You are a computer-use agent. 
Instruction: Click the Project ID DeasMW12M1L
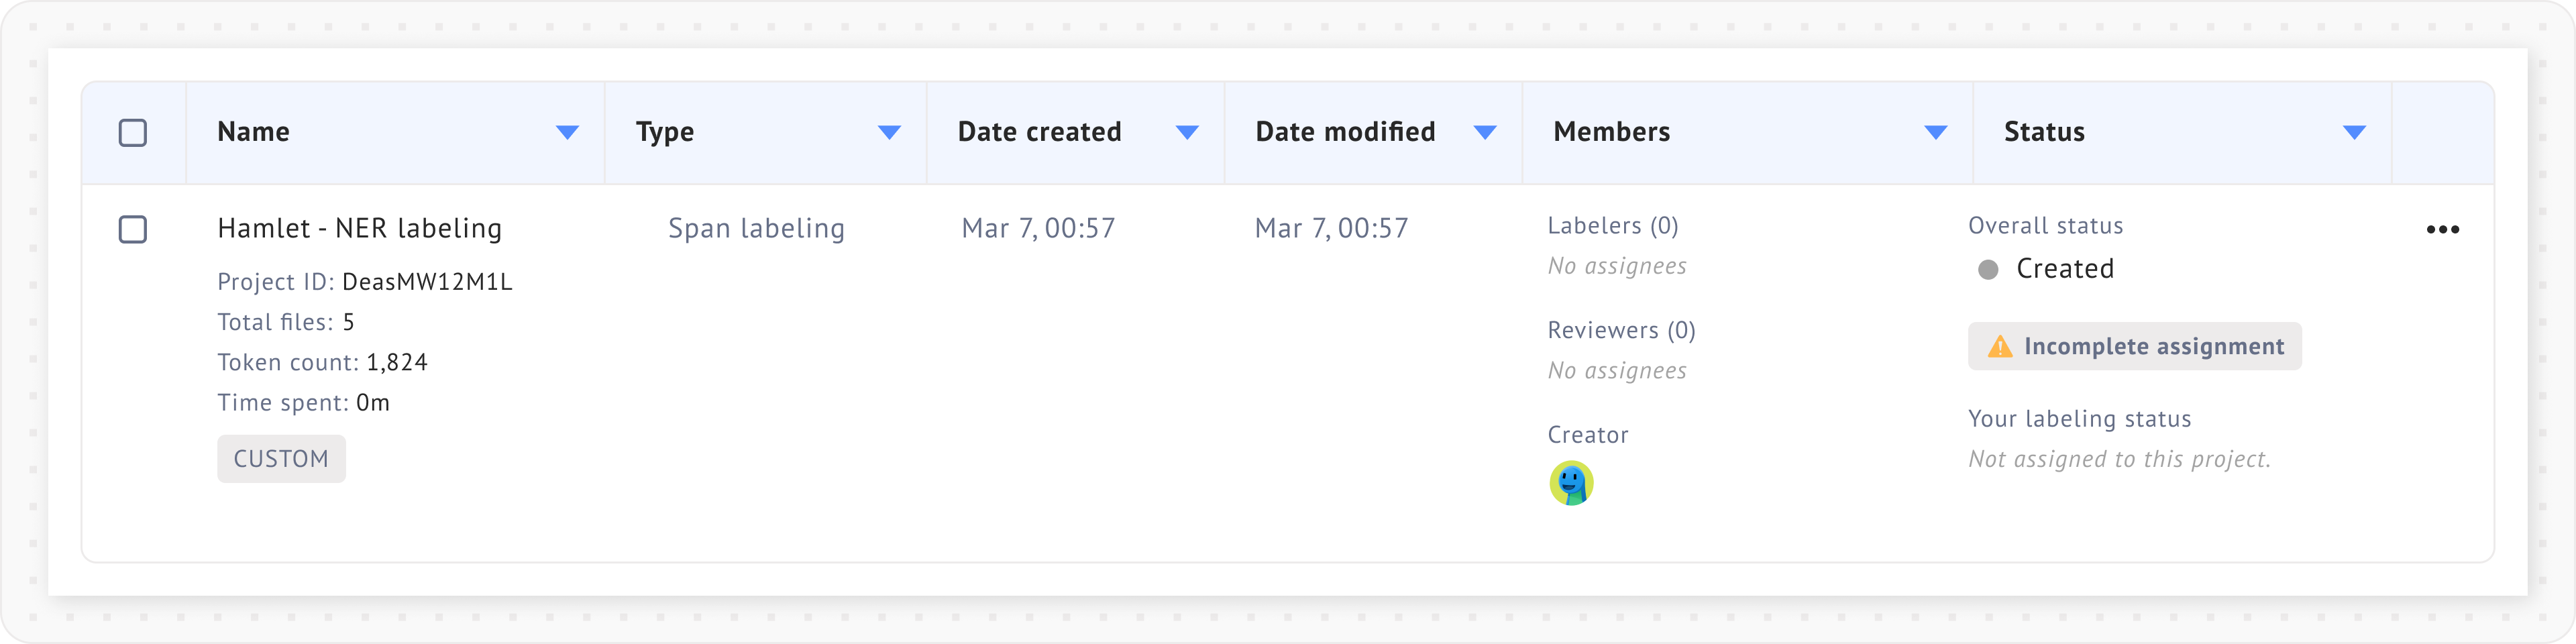(x=426, y=282)
